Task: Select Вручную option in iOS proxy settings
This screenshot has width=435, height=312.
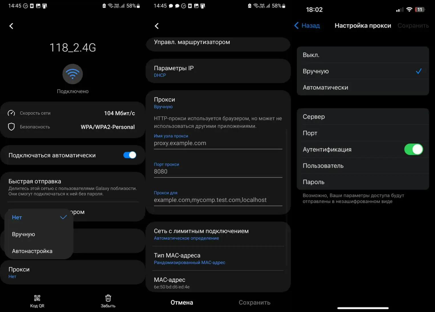Action: click(363, 71)
